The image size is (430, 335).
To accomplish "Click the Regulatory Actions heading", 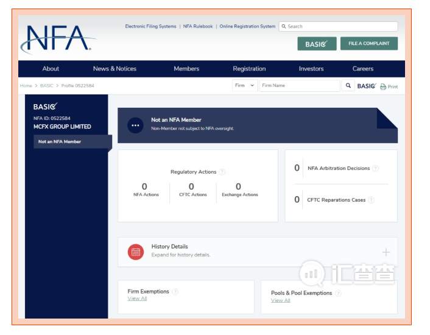I will click(193, 172).
